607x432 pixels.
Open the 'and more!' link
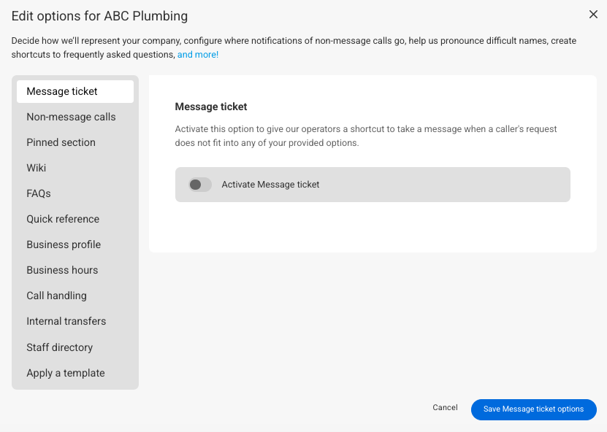pyautogui.click(x=197, y=55)
